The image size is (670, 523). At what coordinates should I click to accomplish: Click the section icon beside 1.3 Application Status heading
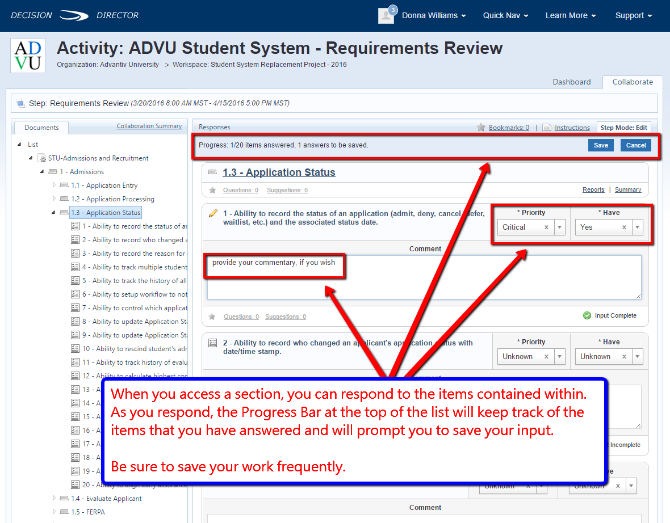tap(212, 172)
